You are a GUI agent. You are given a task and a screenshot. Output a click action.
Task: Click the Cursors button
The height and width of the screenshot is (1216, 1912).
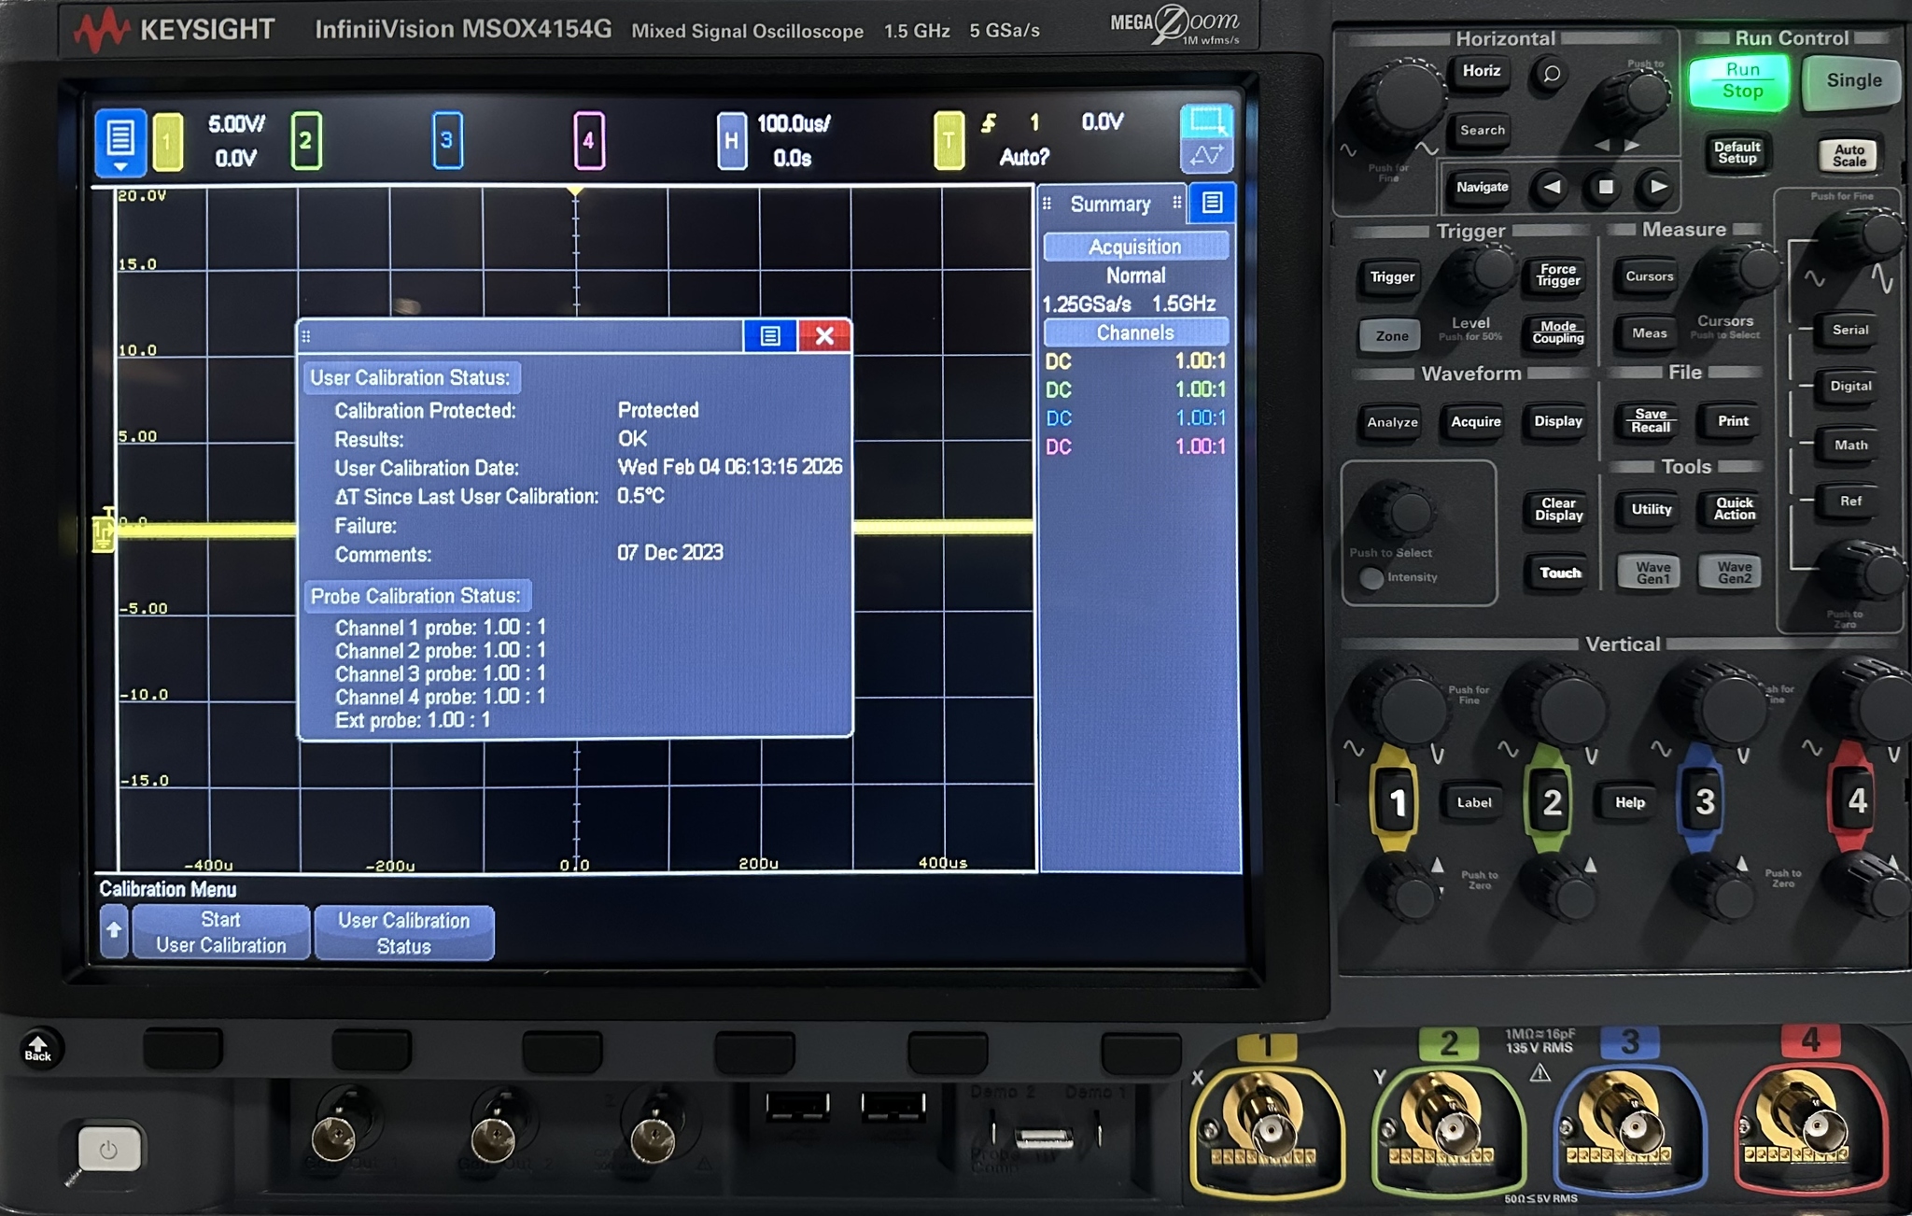coord(1649,276)
